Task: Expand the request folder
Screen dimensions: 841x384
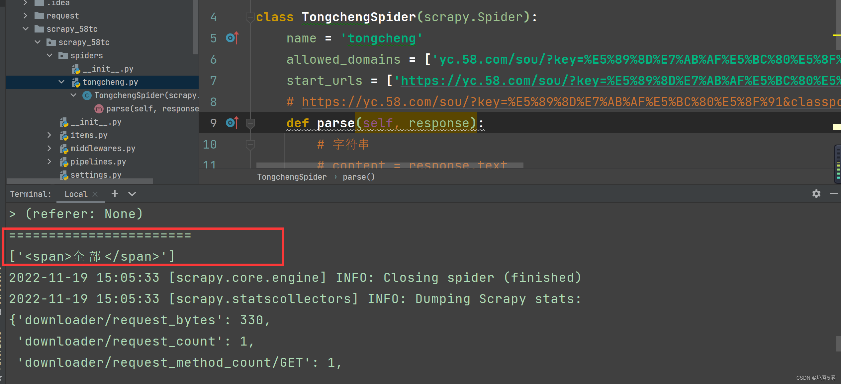Action: click(26, 16)
